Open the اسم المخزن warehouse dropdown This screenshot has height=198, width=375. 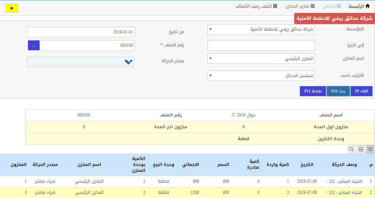261,59
